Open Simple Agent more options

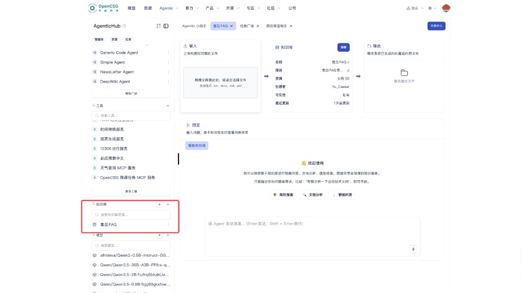pyautogui.click(x=168, y=62)
